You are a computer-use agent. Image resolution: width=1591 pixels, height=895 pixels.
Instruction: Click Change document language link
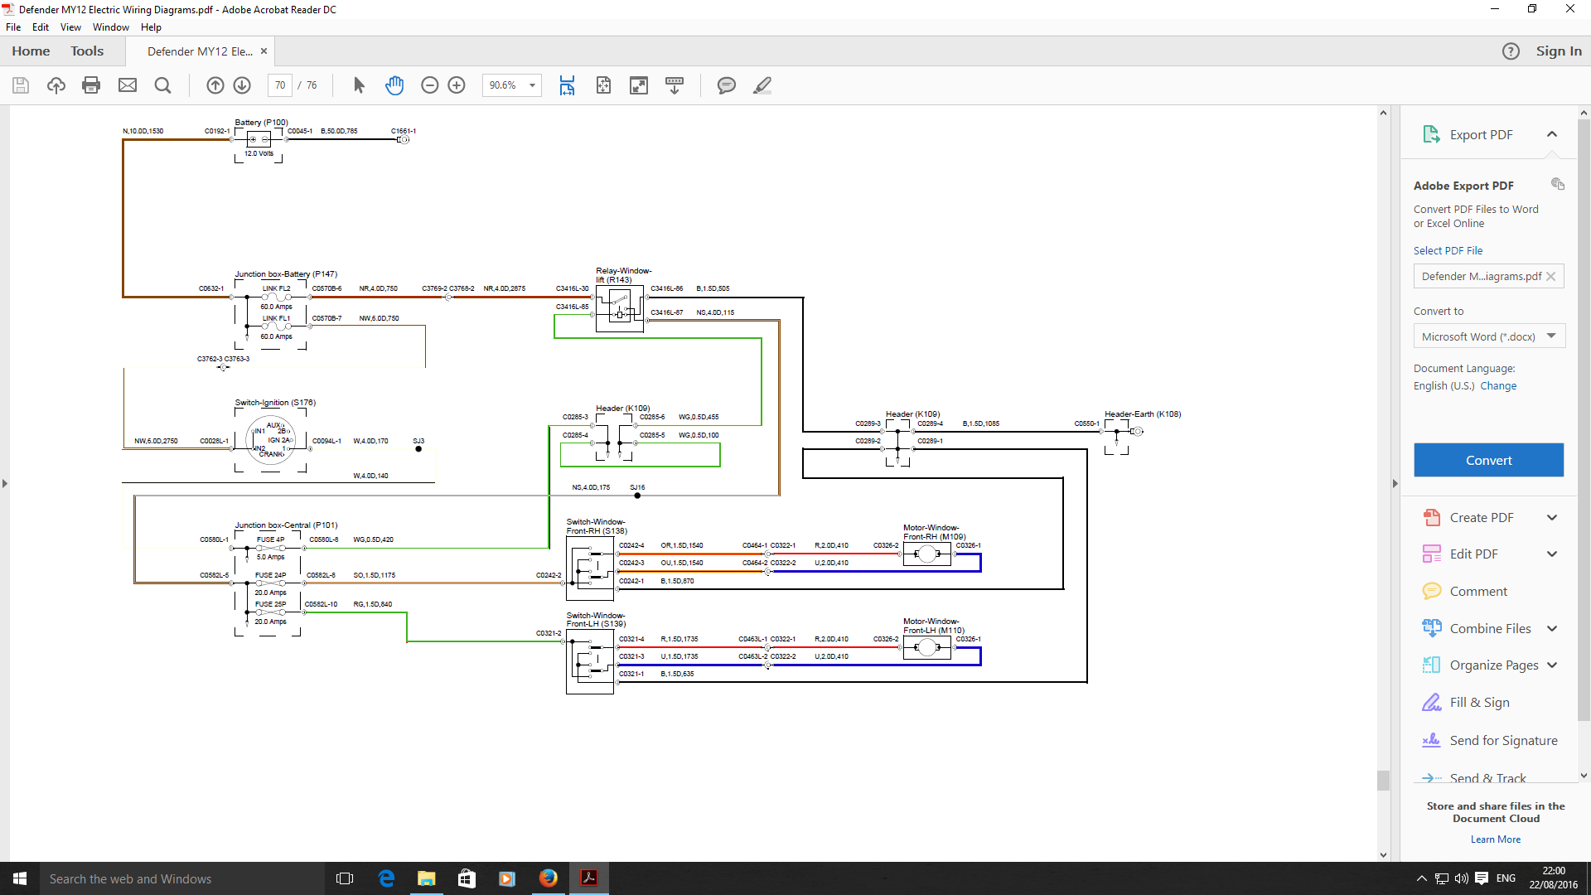pos(1498,386)
